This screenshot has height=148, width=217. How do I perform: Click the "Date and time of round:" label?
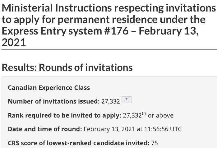pyautogui.click(x=45, y=129)
